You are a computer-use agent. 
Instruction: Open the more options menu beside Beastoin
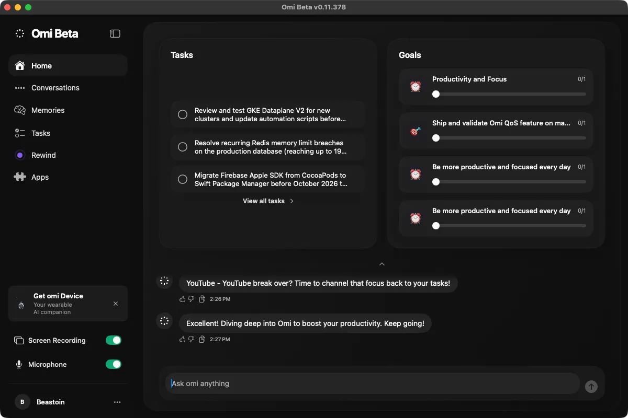(x=117, y=402)
